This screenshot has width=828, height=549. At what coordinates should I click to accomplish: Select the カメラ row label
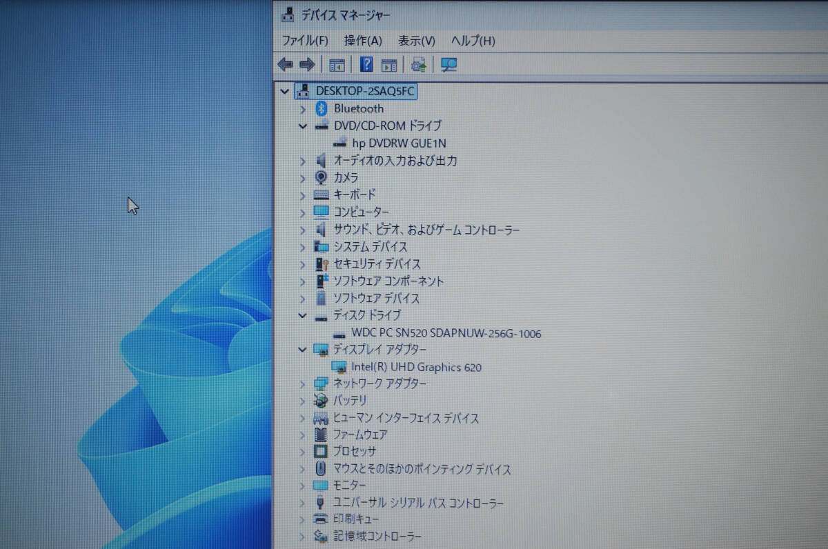click(346, 177)
